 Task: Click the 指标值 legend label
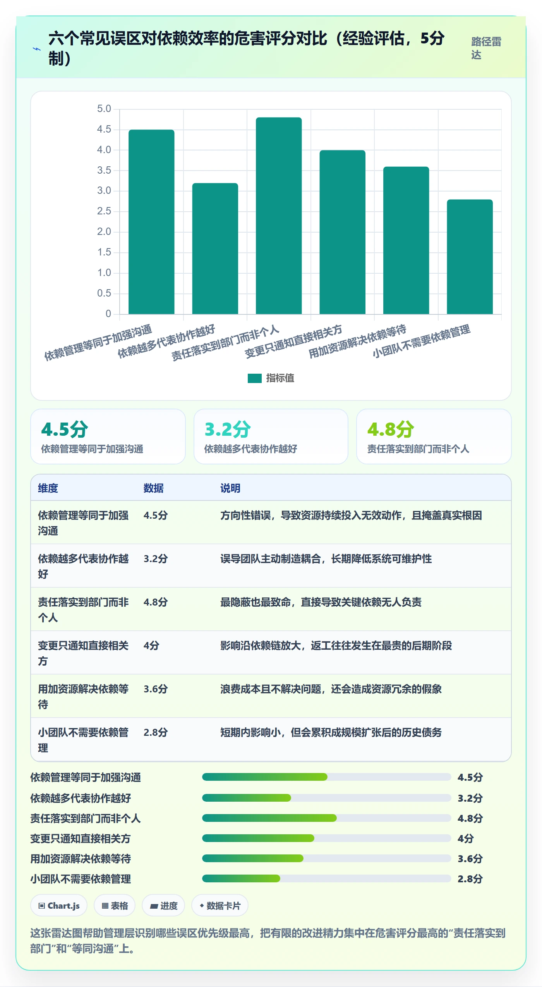pos(280,378)
